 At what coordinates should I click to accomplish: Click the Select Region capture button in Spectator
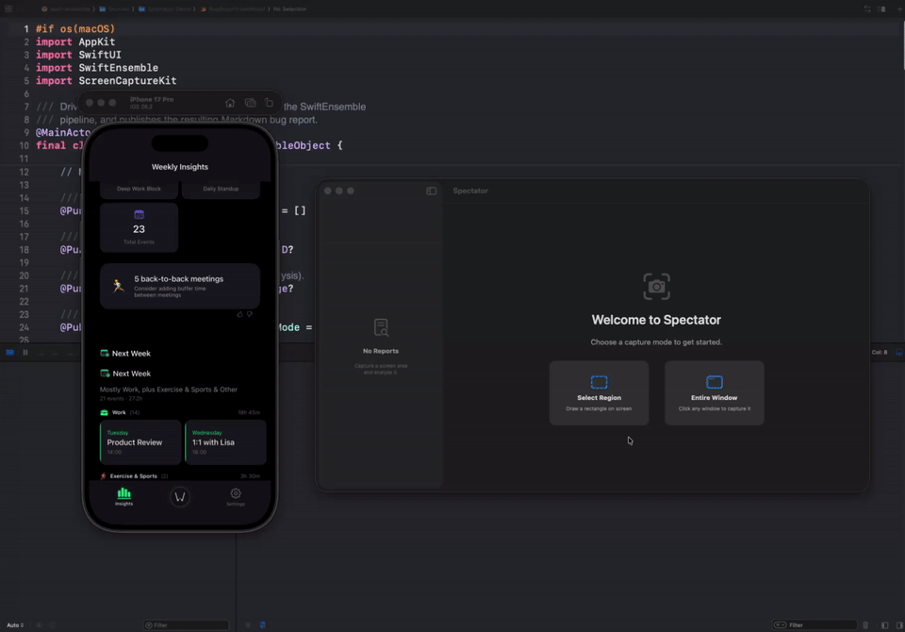[599, 392]
